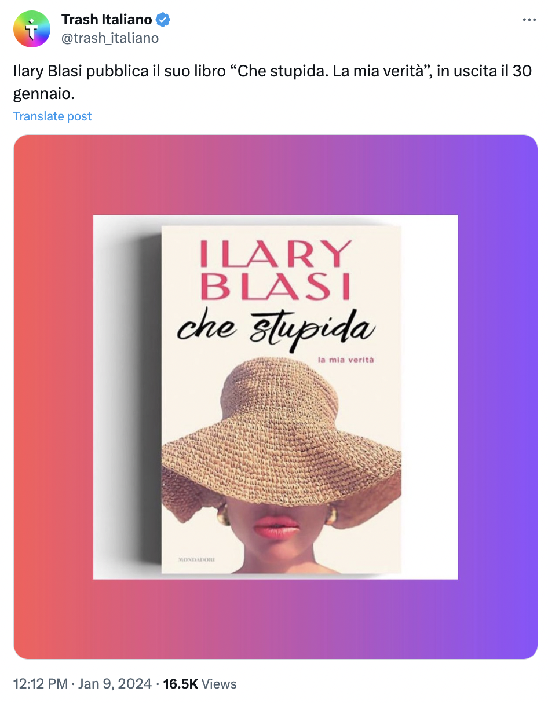Click the "che stupida" script lettering
548x703 pixels.
click(276, 329)
